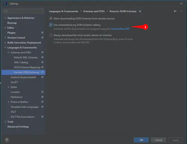The width and height of the screenshot is (187, 144).
Task: Select XML Catalog in the tree
Action: tap(21, 62)
